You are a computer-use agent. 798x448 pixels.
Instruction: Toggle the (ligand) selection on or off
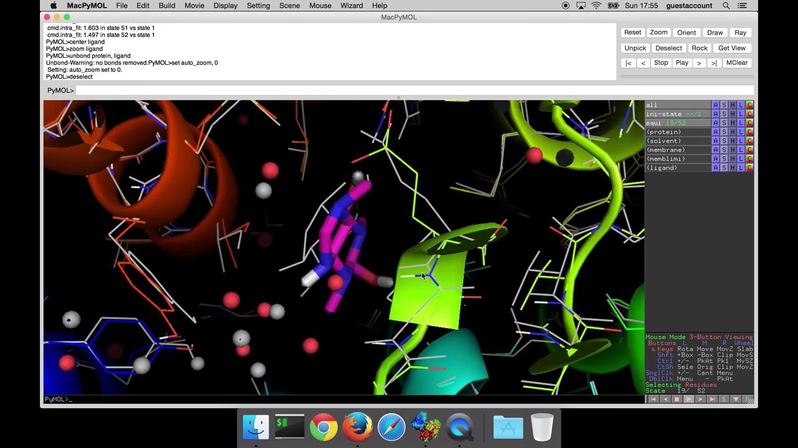tap(678, 168)
